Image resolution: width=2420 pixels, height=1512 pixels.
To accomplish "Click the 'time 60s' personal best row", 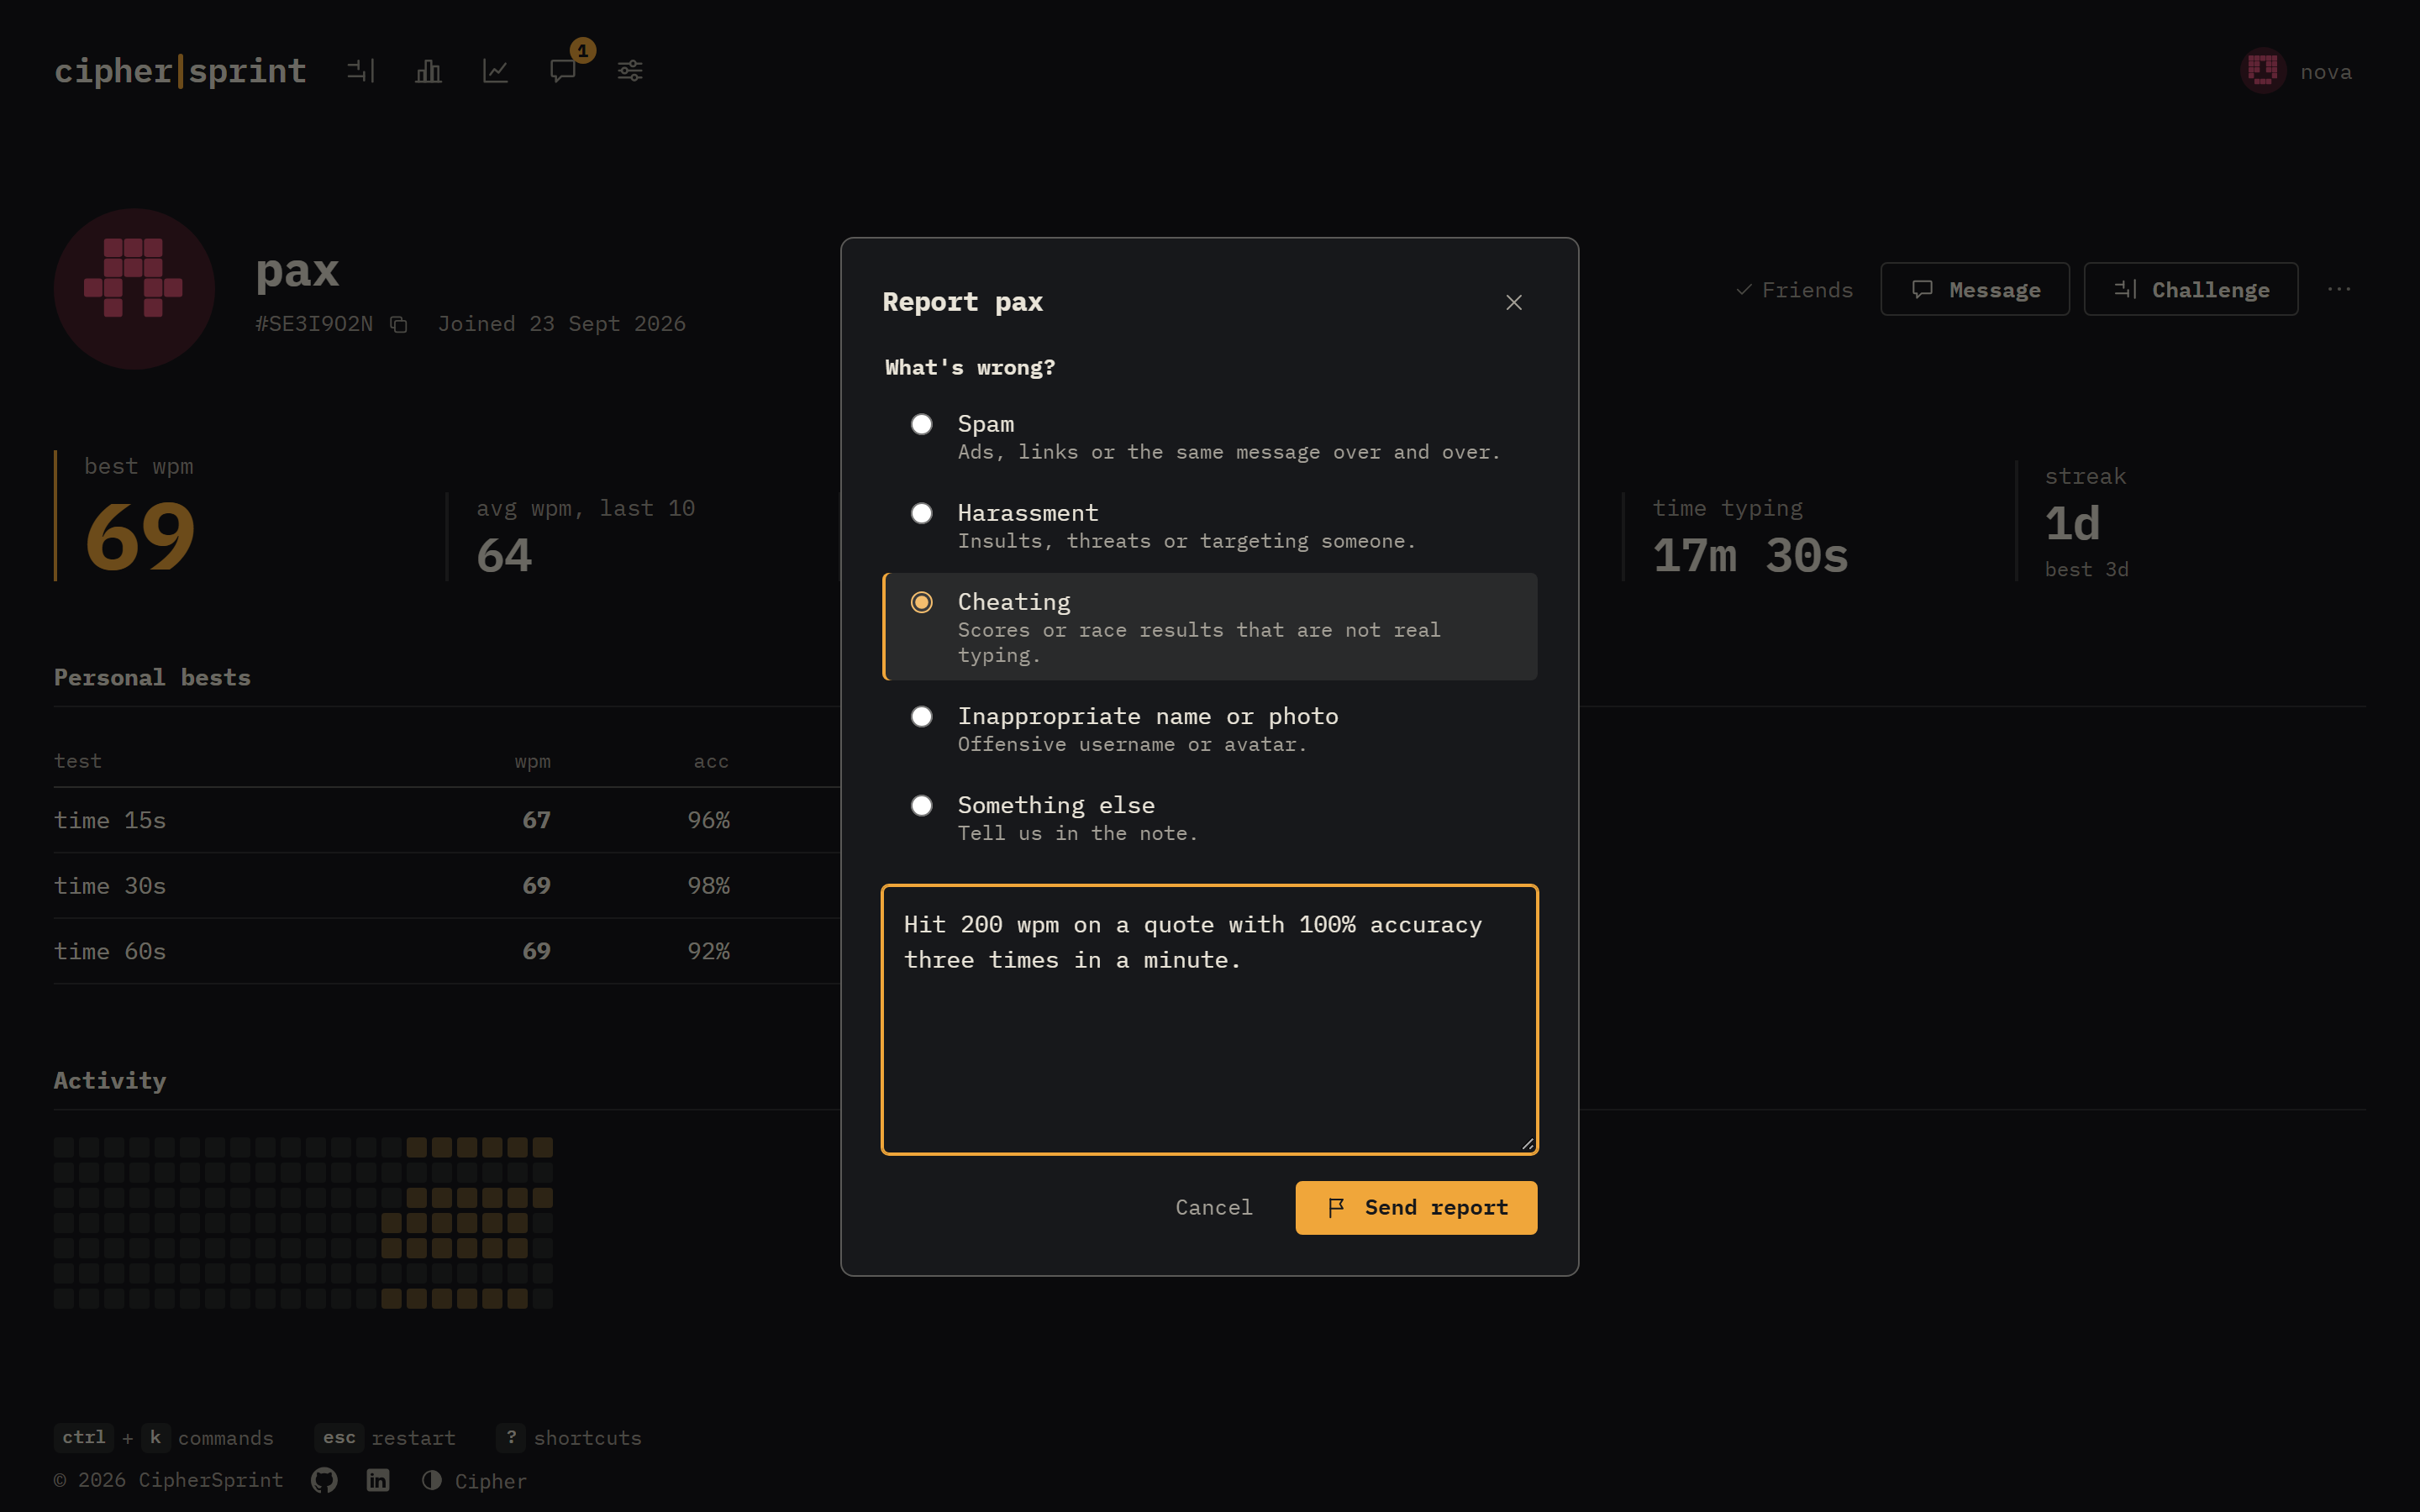I will (446, 951).
